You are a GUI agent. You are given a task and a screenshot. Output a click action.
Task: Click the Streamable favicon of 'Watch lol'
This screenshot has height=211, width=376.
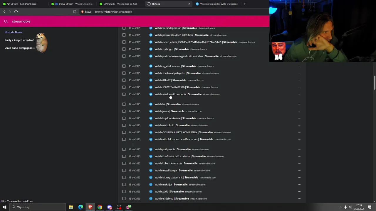click(151, 104)
